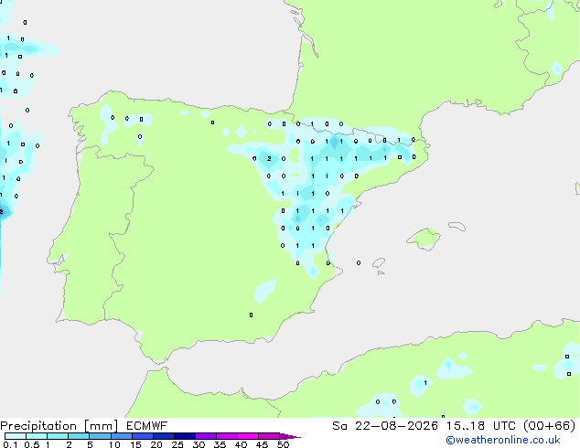Click the 0.1–0.5 mm legend color box
Viewport: 580px width, 448px height.
point(16,436)
